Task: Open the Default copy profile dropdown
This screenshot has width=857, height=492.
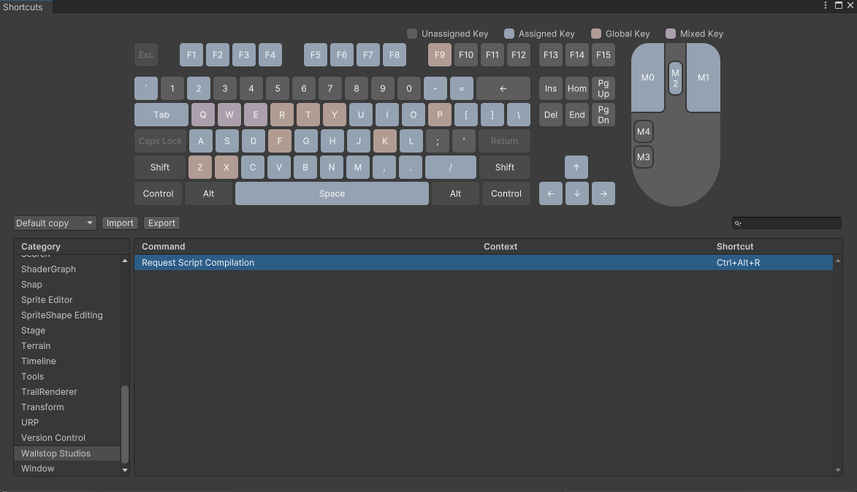Action: [54, 223]
